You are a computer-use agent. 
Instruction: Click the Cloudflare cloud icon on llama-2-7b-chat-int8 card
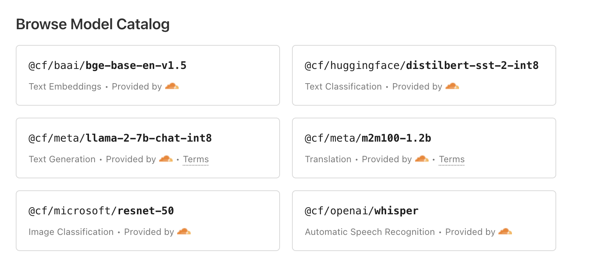coord(166,159)
